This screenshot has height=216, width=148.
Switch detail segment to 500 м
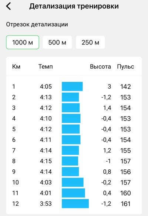[x=57, y=42]
